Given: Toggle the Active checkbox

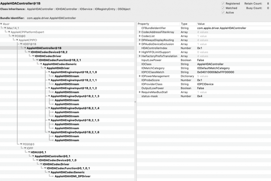Looking at the screenshot, I should pos(223,12).
